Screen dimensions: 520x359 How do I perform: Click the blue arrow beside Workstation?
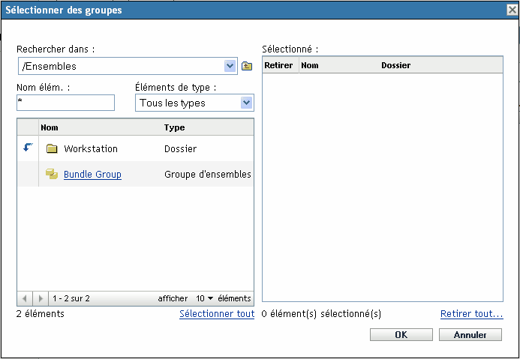[x=28, y=148]
